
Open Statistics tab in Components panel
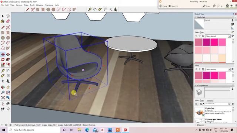coord(210,101)
